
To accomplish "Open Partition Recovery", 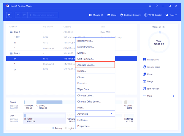I will 130,15.
